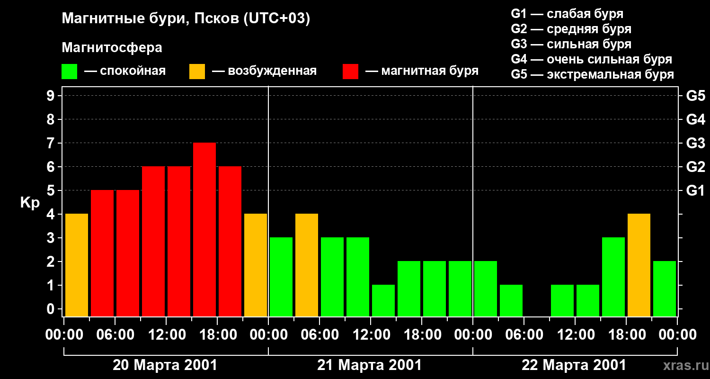Viewport: 710px width, 379px height.
Task: Click the 'Магнитосфера' legend heading
Action: [112, 48]
